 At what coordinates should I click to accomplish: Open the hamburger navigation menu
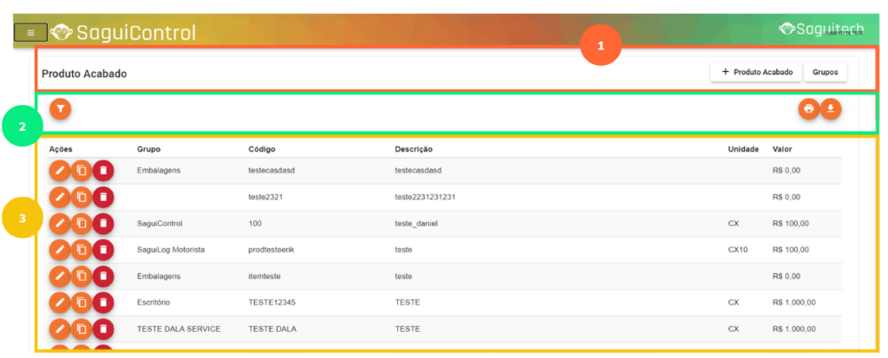point(30,33)
